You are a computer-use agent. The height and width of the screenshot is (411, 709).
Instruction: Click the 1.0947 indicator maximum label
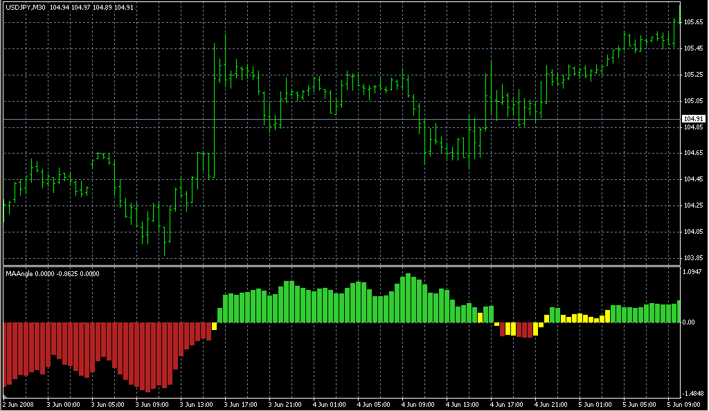tap(692, 271)
